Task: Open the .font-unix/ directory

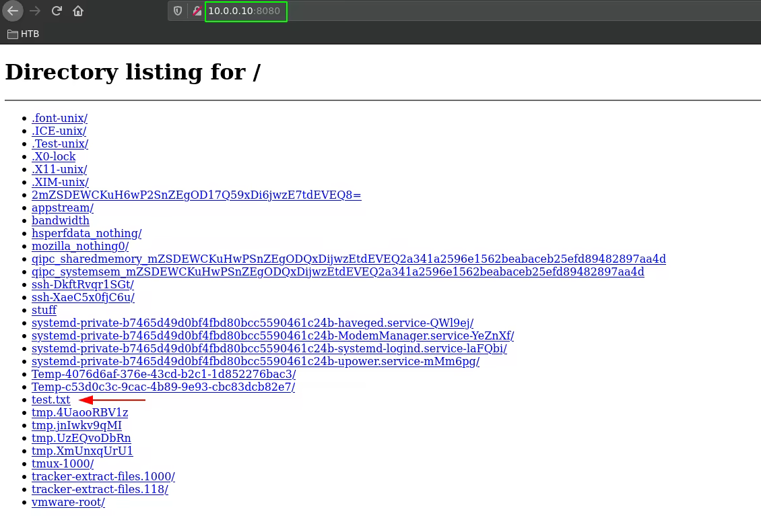Action: coord(59,119)
